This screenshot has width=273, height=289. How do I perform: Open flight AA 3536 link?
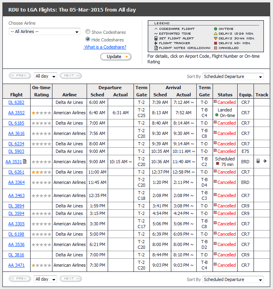tap(16, 244)
